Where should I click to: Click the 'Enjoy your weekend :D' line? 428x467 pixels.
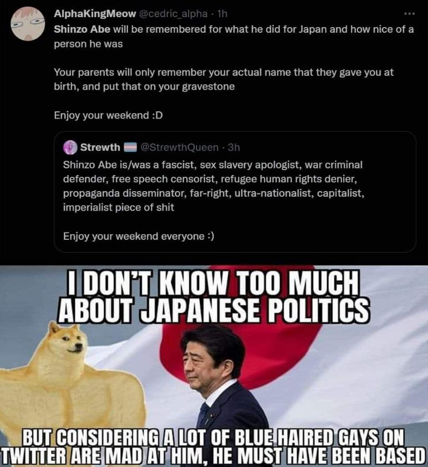(108, 115)
